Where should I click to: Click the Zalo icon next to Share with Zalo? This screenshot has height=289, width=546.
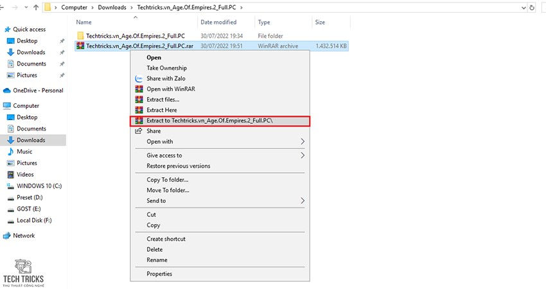tap(139, 79)
